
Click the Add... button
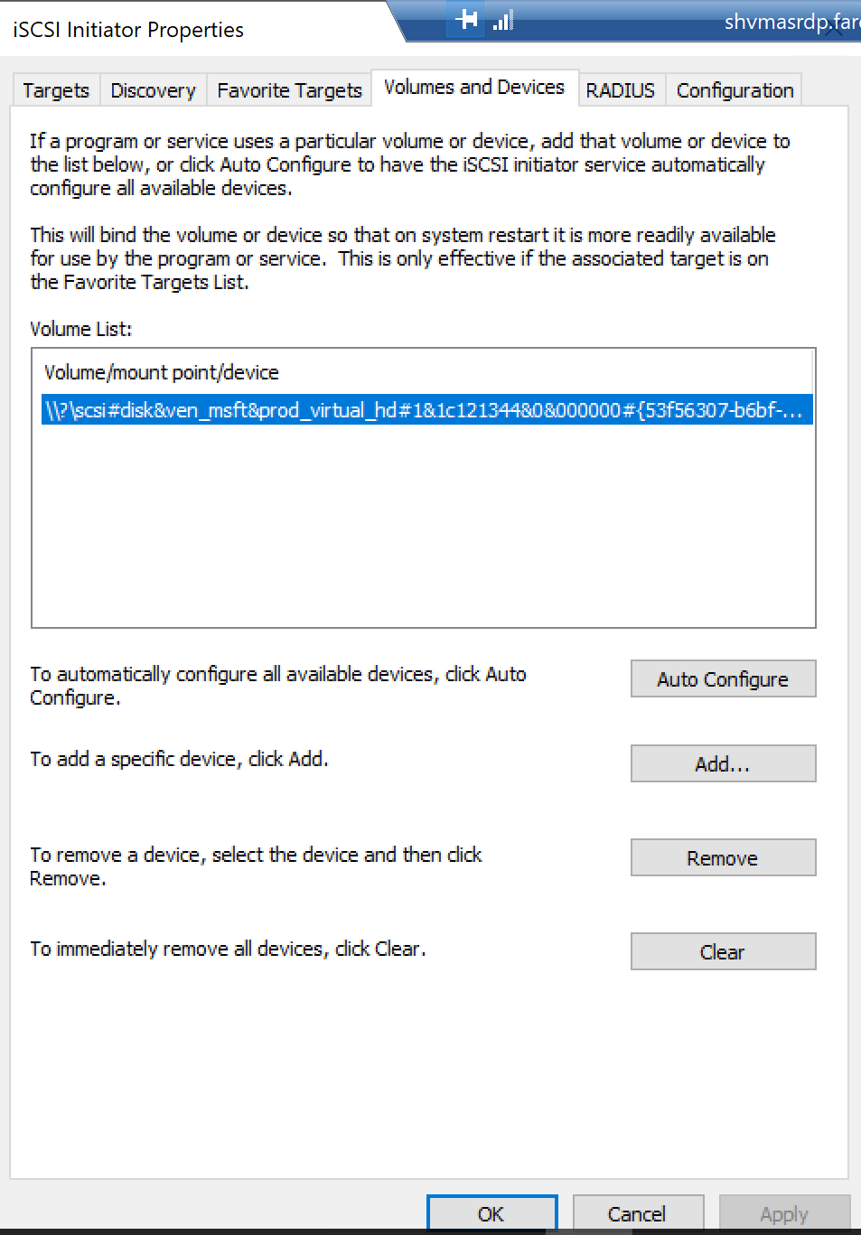point(722,764)
